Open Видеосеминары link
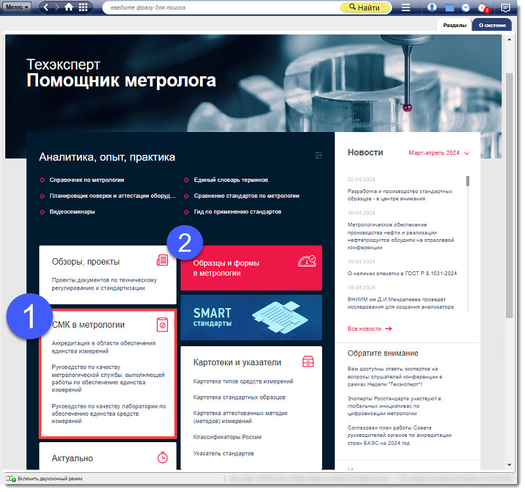The width and height of the screenshot is (525, 492). click(72, 212)
